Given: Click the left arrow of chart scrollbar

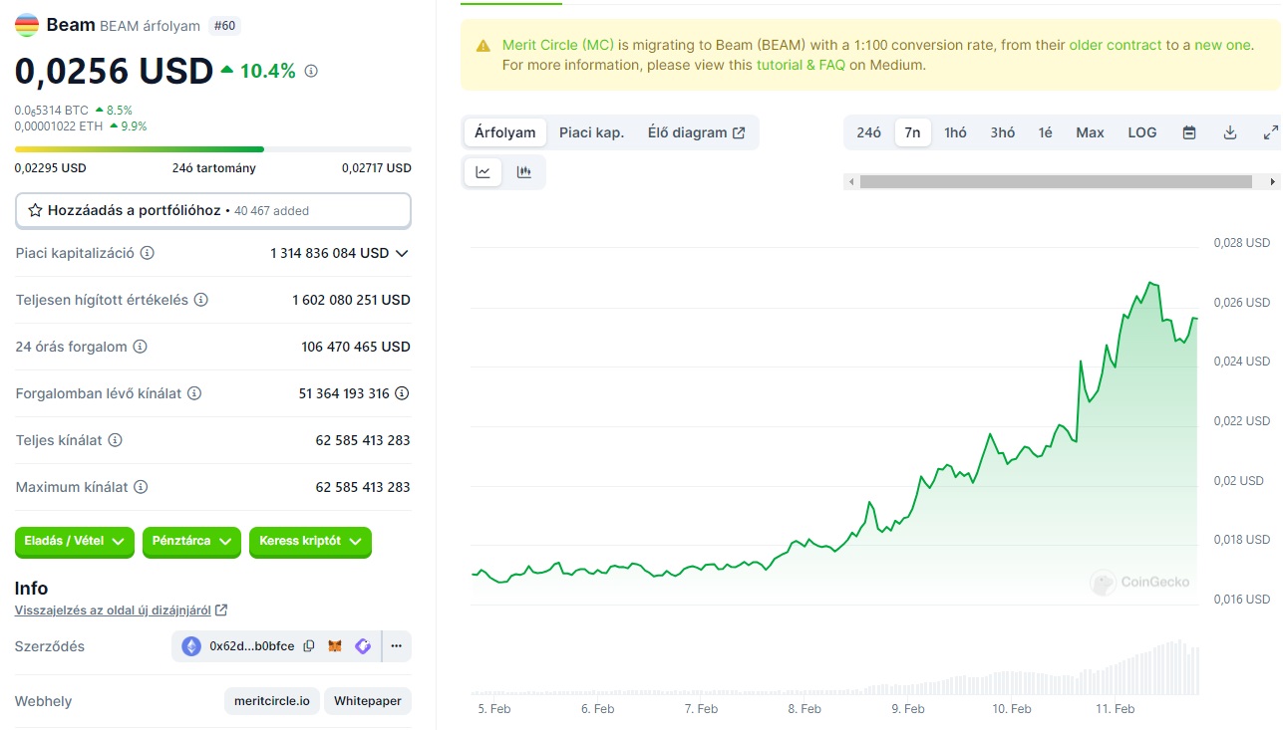Looking at the screenshot, I should coord(850,181).
